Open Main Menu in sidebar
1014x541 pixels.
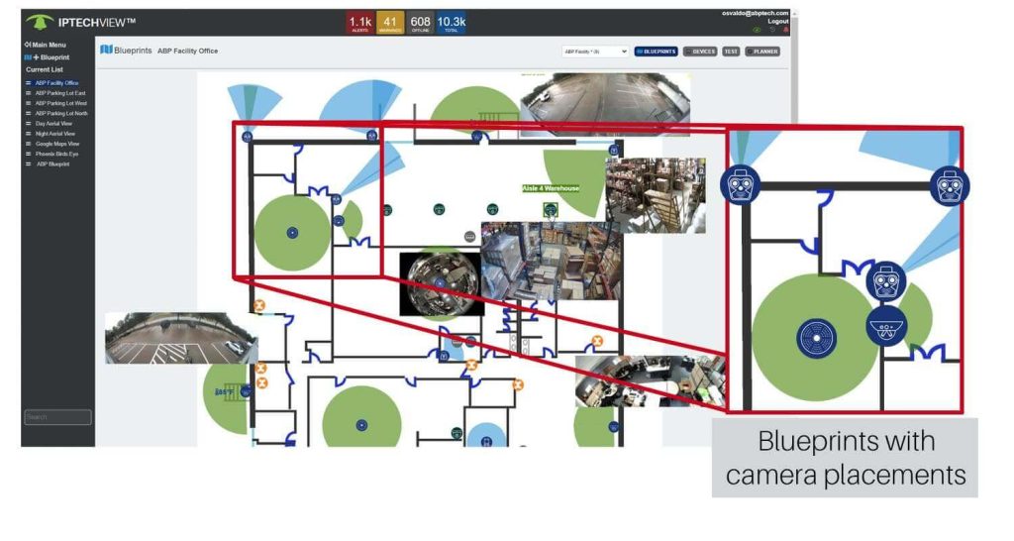[46, 45]
